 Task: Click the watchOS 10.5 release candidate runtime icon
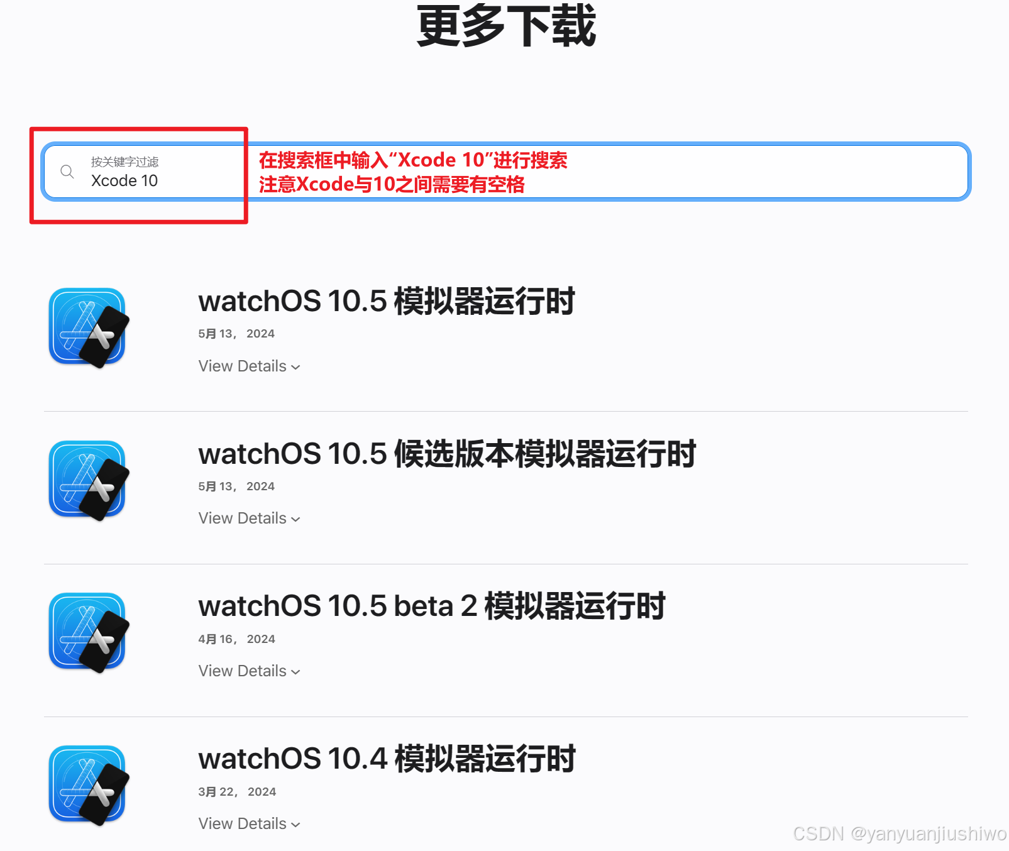[89, 480]
